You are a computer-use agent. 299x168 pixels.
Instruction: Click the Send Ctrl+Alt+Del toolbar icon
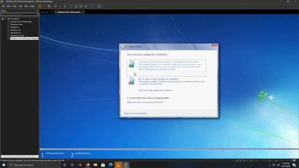tap(49, 6)
